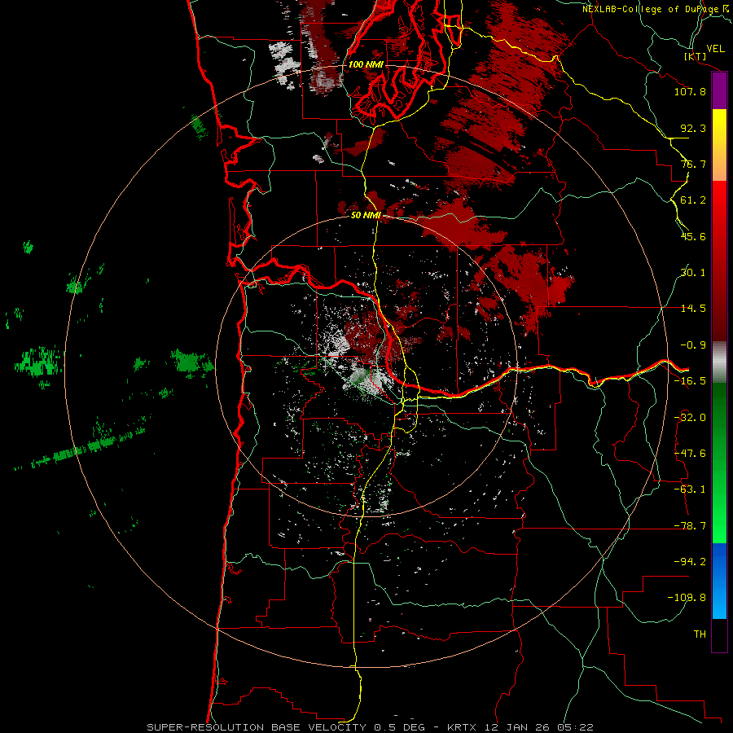Click the -94.2 velocity scale value
Screen dimensions: 733x733
point(690,562)
